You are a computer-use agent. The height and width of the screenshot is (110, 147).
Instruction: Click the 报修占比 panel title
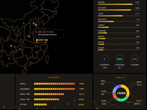tap(120, 77)
